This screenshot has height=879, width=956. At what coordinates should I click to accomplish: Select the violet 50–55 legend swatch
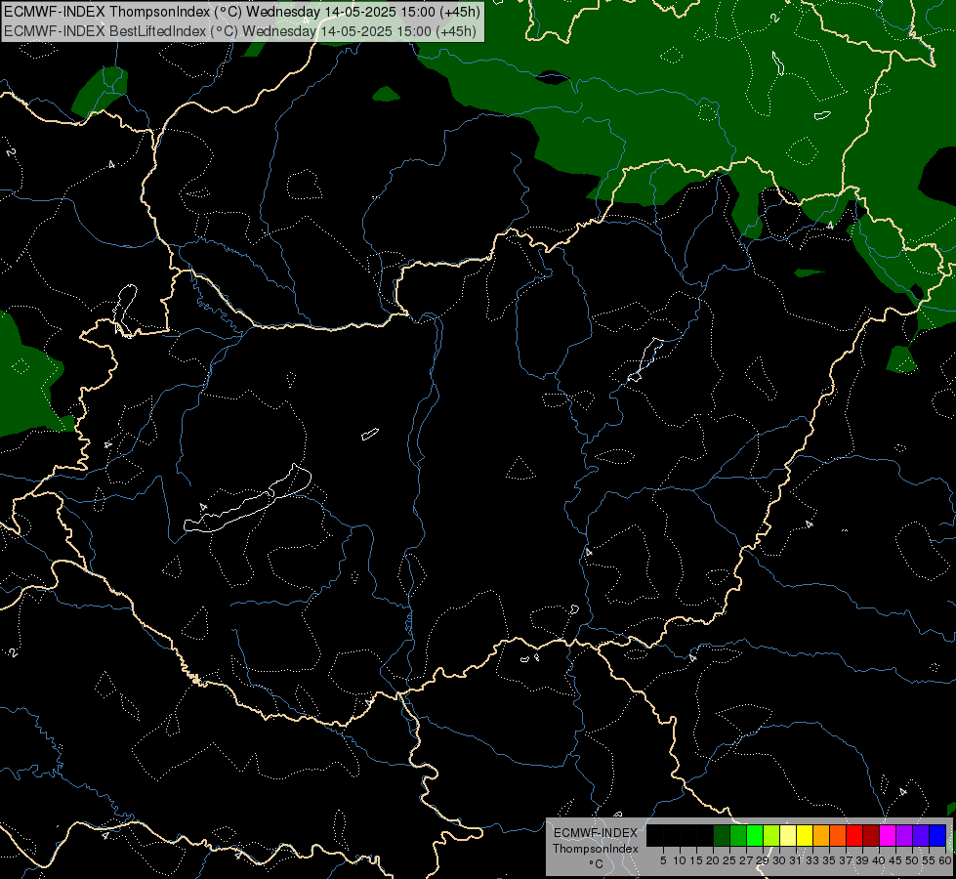coord(921,835)
